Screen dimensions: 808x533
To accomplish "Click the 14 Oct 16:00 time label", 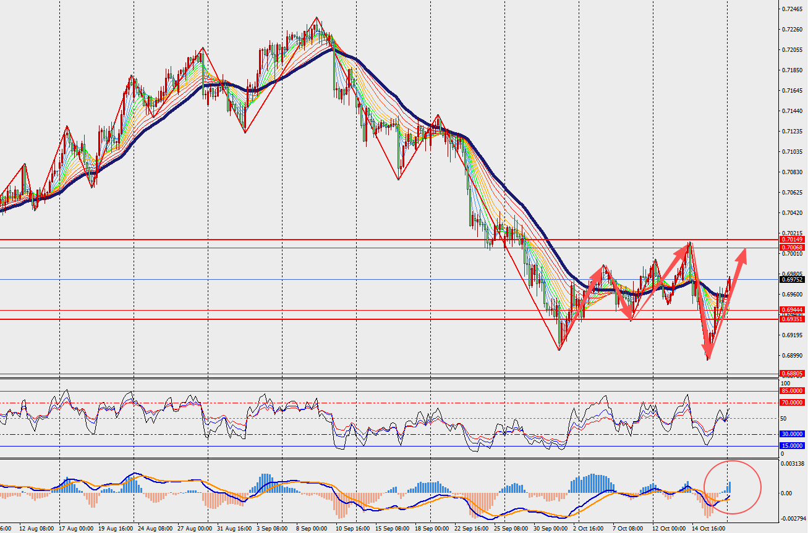I will pos(708,529).
